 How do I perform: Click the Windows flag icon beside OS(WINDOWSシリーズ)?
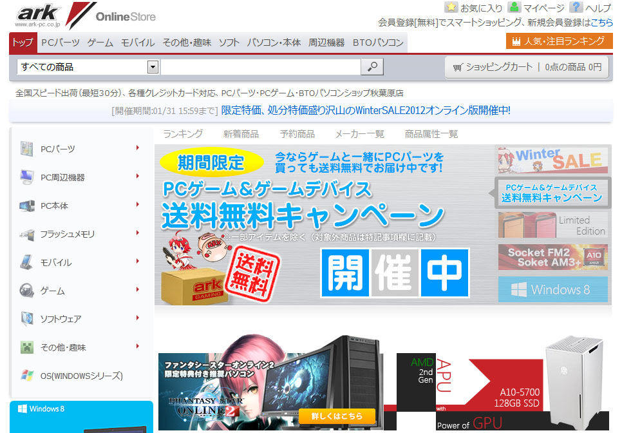[26, 376]
